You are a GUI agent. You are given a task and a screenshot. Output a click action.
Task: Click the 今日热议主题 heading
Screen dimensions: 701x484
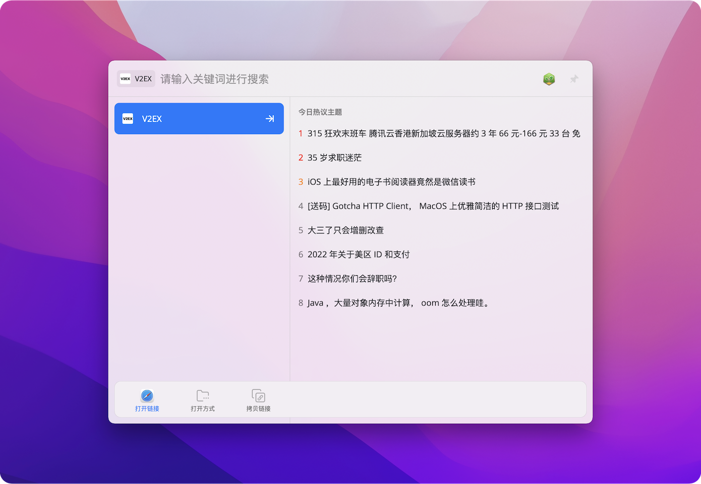pyautogui.click(x=320, y=112)
